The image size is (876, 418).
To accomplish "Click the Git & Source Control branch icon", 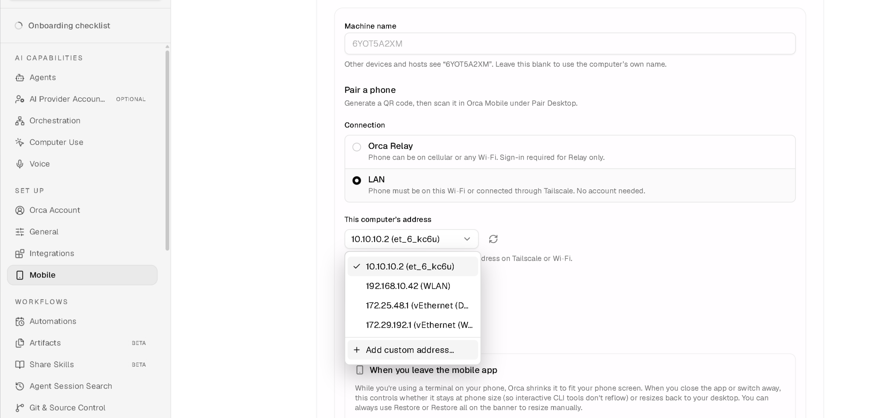I will [20, 408].
